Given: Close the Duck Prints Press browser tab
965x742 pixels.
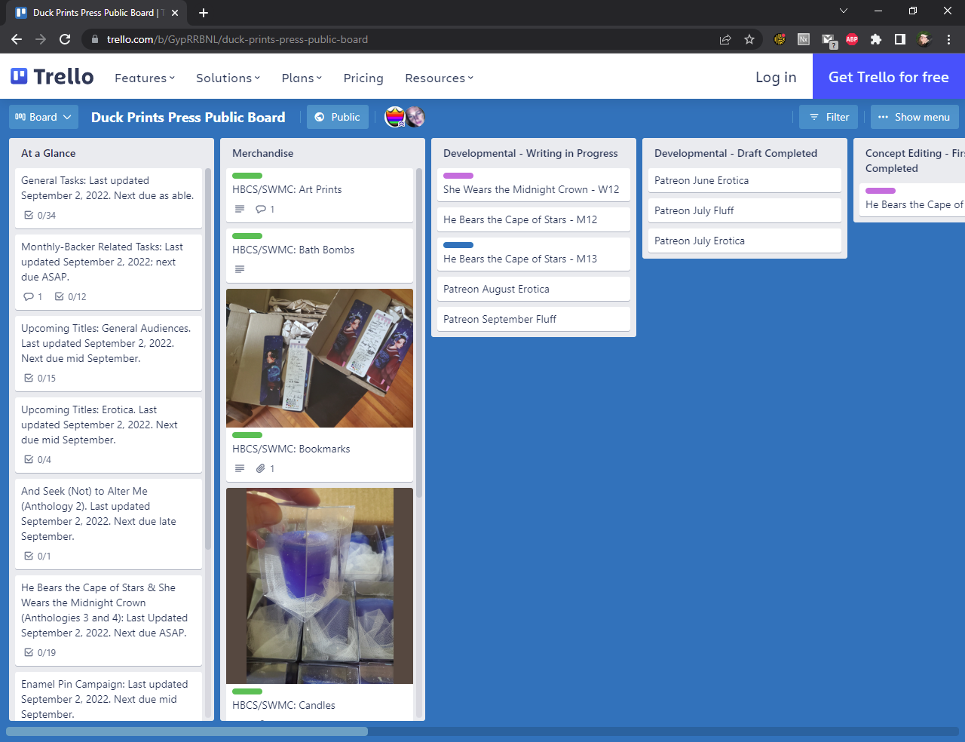Looking at the screenshot, I should pos(175,13).
